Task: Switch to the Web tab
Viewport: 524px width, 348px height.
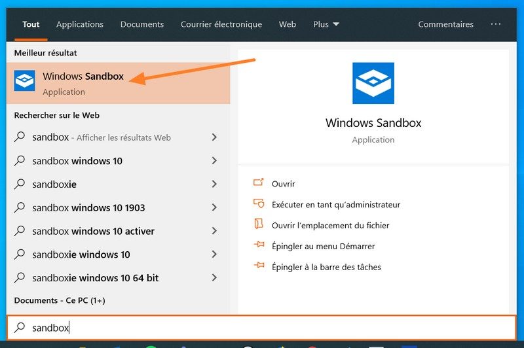Action: (288, 24)
